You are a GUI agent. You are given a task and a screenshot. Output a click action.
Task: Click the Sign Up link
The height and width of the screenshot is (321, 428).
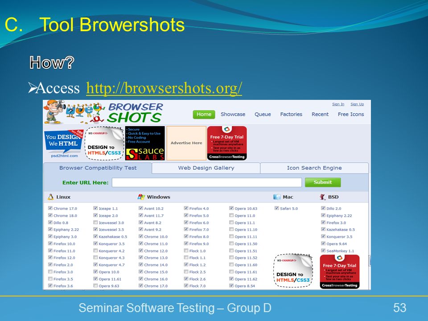click(x=357, y=104)
